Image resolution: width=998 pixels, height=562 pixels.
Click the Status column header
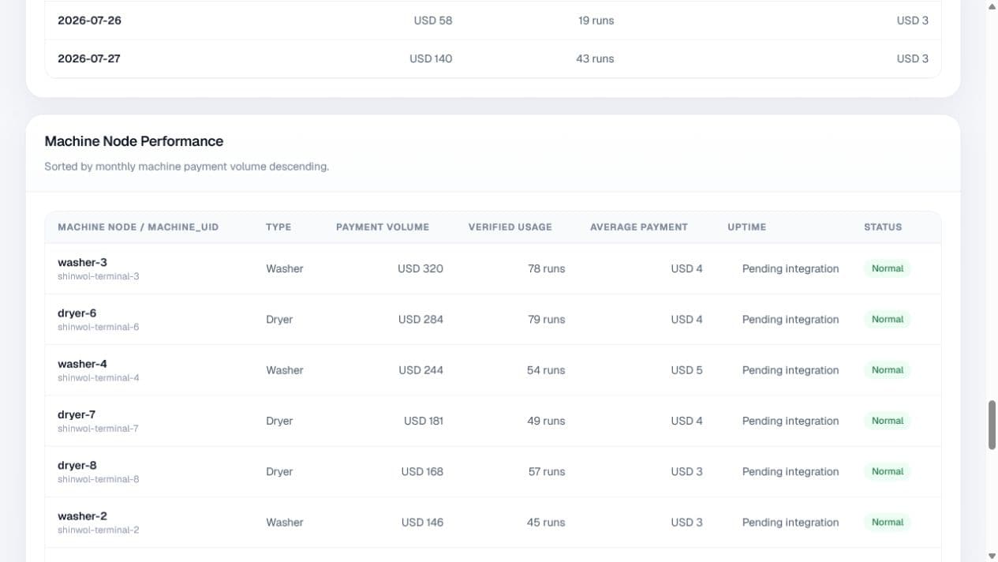tap(883, 227)
